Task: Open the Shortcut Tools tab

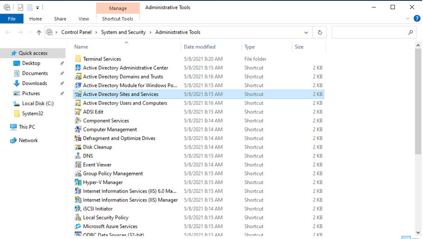Action: (118, 19)
